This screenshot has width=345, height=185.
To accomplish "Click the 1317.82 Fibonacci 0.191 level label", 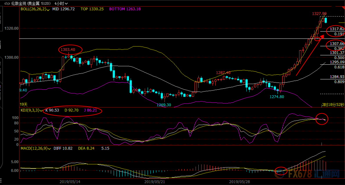I will (337, 31).
